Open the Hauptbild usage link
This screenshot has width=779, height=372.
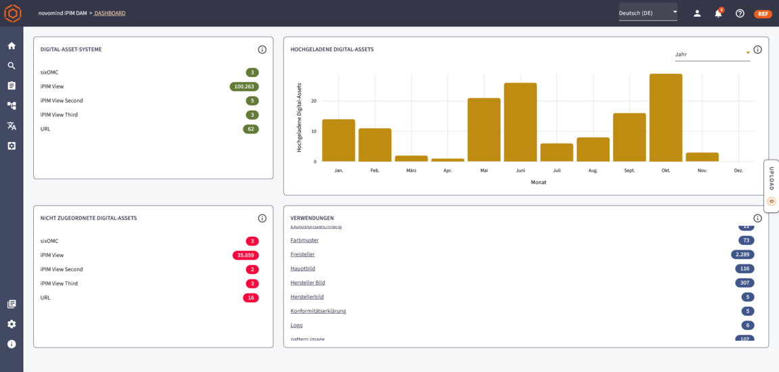tap(302, 269)
